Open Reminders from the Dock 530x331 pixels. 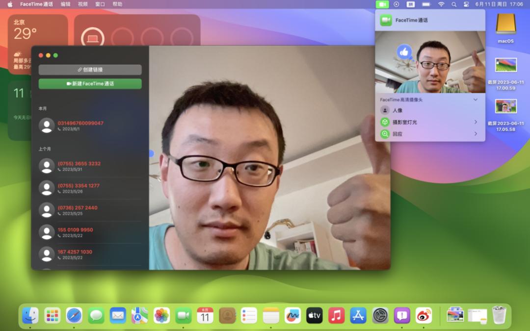tap(249, 315)
